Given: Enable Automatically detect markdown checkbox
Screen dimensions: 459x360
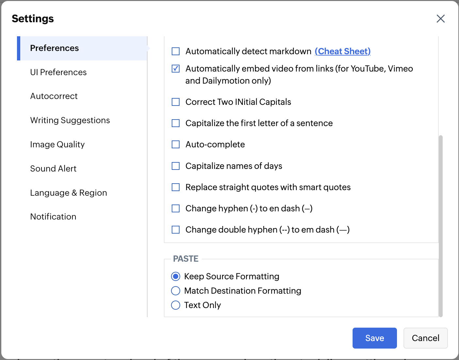Looking at the screenshot, I should click(x=176, y=51).
